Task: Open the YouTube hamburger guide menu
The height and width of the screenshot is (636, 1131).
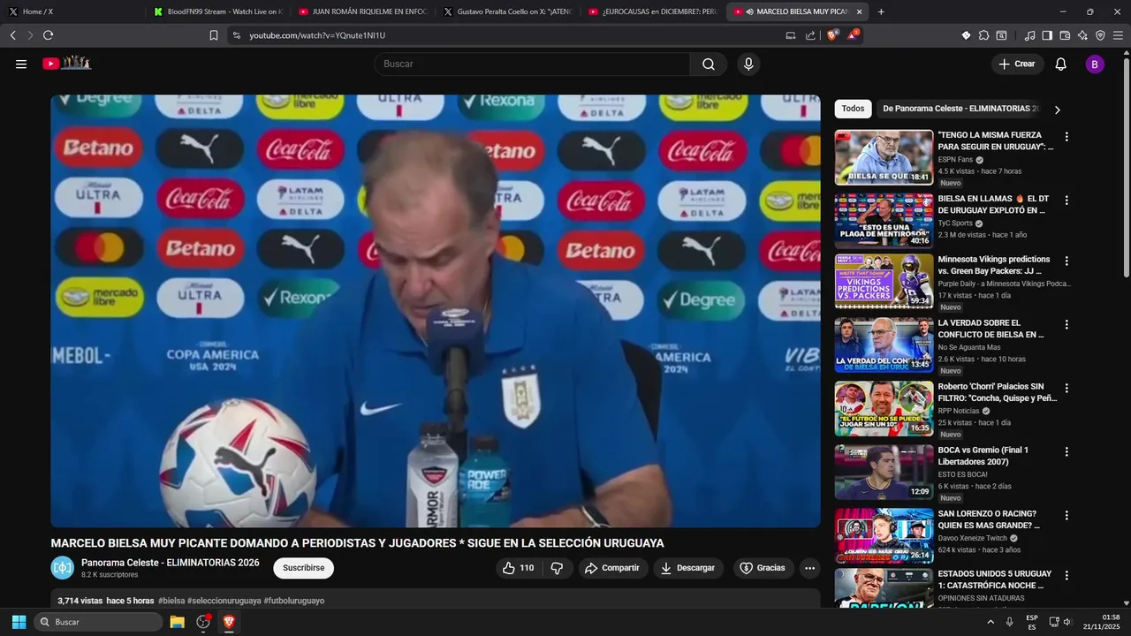Action: click(x=21, y=64)
